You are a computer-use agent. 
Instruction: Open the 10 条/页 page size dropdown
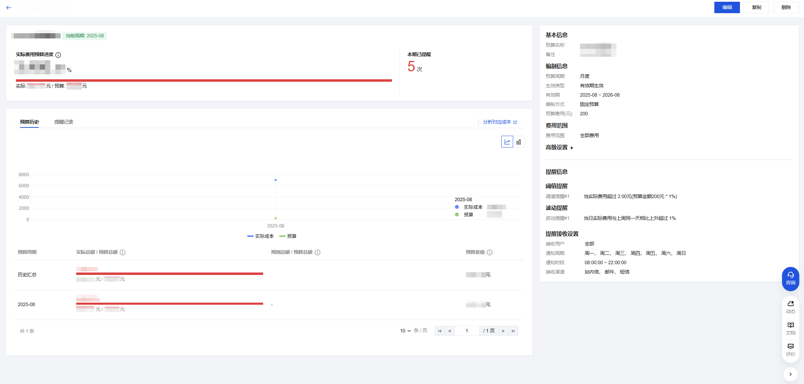pos(405,331)
